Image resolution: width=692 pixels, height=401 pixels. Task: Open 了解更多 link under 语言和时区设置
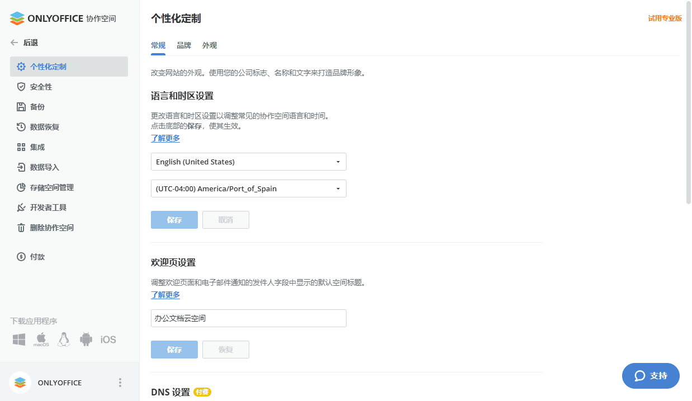[x=165, y=138]
